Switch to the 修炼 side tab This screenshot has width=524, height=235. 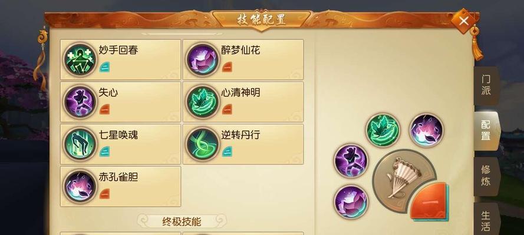click(x=486, y=176)
